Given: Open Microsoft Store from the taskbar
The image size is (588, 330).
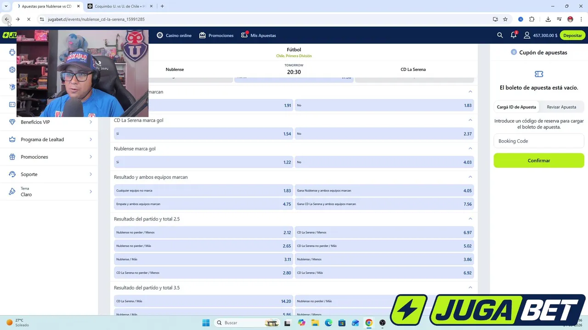Looking at the screenshot, I should tap(342, 323).
